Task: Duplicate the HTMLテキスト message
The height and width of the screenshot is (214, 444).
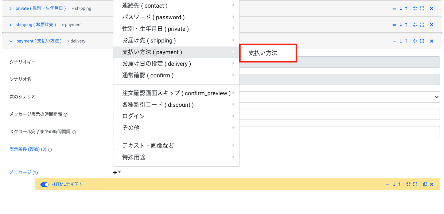Action: (425, 184)
